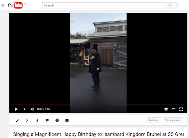
Task: Mute the video volume
Action: point(32,109)
